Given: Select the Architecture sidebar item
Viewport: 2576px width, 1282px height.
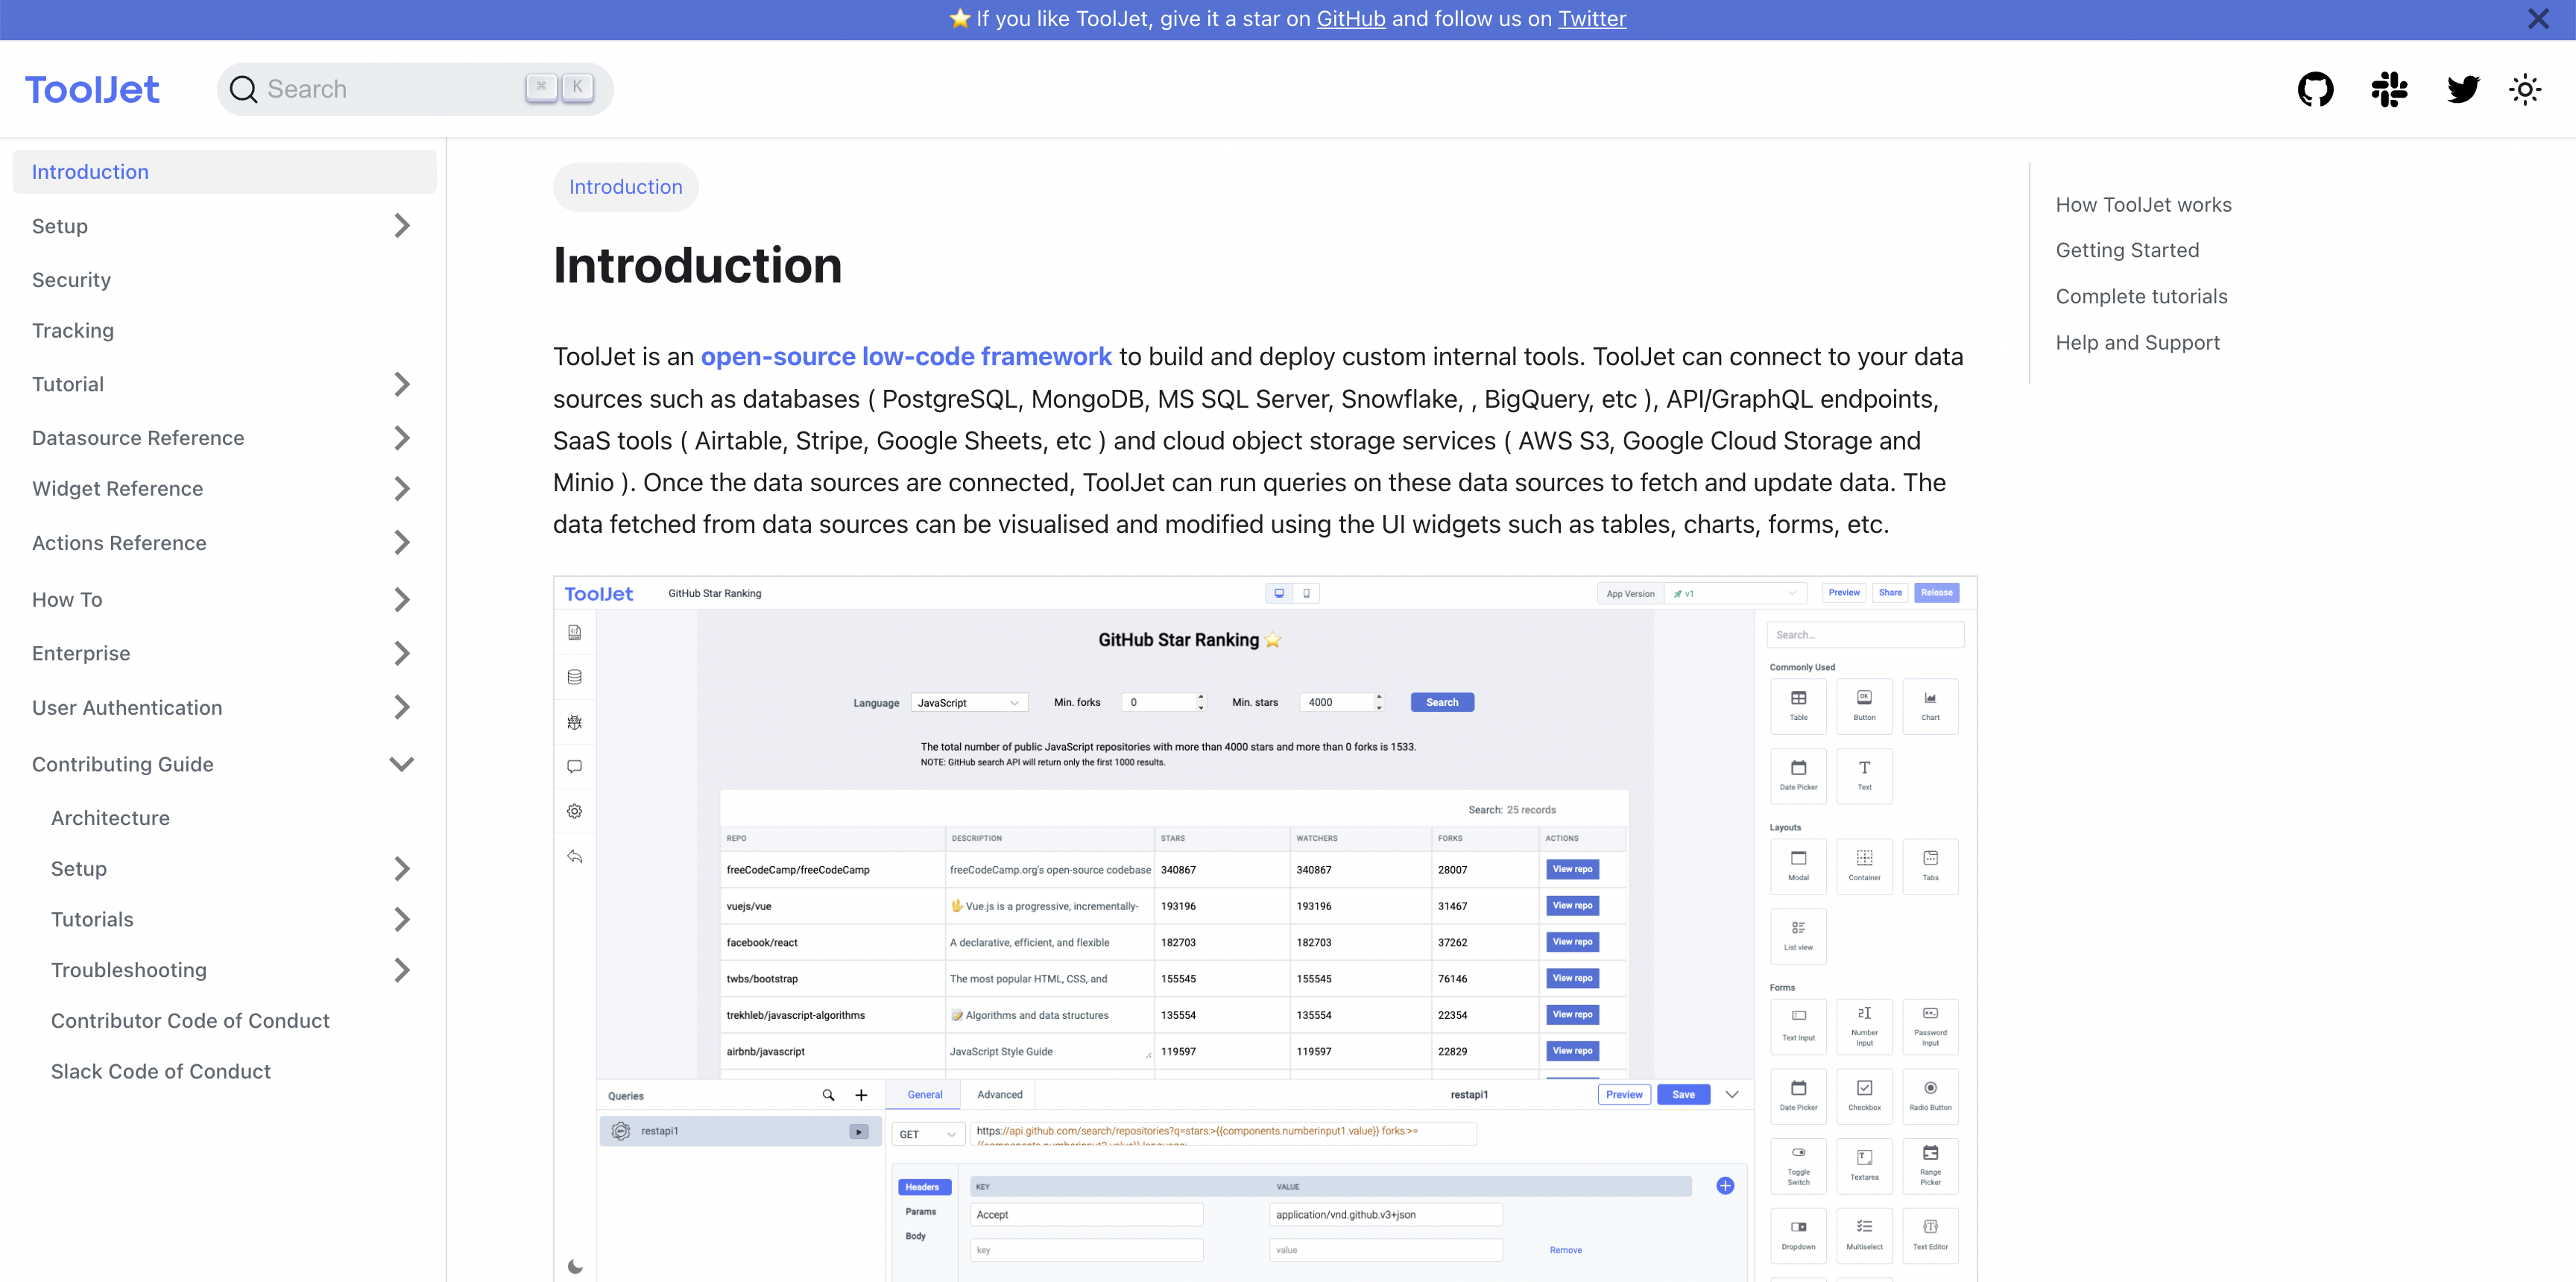Looking at the screenshot, I should tap(110, 818).
